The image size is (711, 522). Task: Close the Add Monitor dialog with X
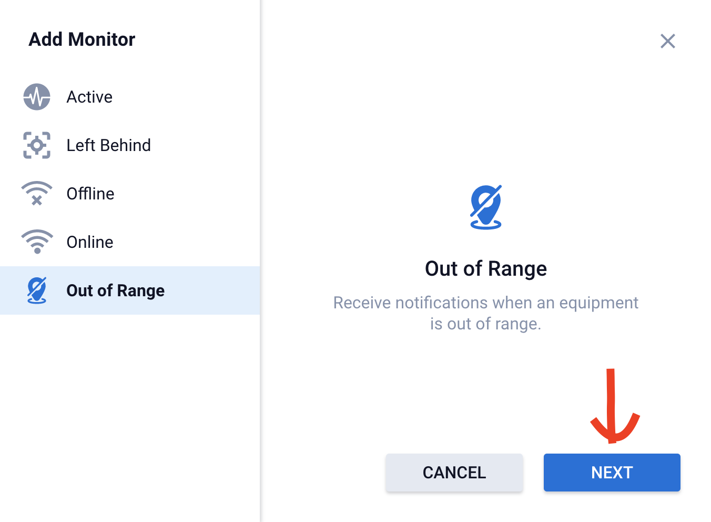pyautogui.click(x=668, y=41)
